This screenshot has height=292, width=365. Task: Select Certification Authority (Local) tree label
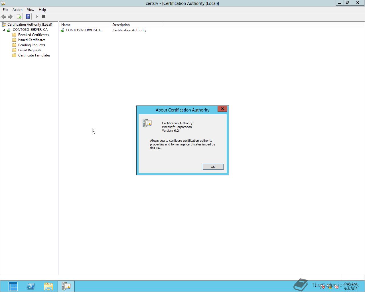30,25
